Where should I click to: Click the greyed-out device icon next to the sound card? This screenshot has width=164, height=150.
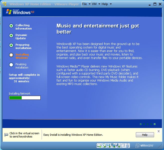(123, 145)
